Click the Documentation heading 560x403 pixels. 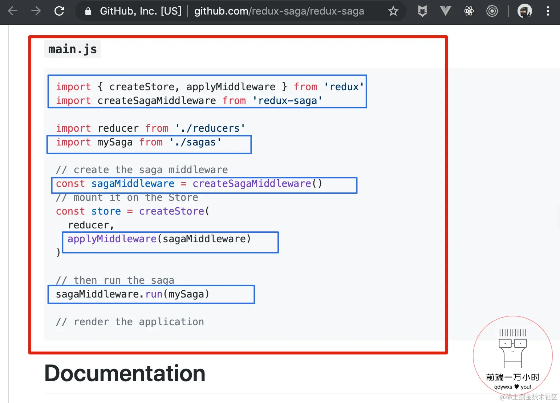(x=125, y=373)
